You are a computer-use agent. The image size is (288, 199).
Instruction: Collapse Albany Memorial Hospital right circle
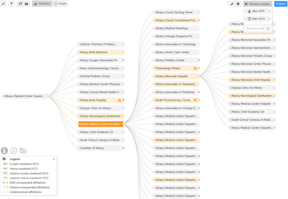(x=199, y=76)
